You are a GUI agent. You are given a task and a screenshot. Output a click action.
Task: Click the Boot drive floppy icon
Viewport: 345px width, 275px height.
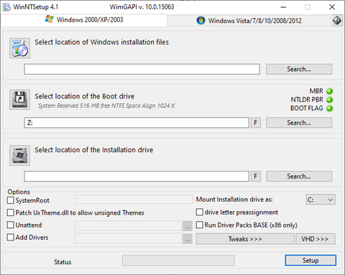(19, 99)
